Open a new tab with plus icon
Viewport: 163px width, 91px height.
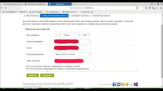(74, 4)
